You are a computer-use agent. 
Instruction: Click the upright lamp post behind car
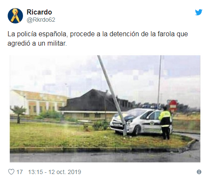point(159,82)
